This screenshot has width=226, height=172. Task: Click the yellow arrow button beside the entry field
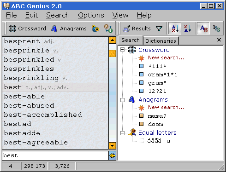[112, 156]
